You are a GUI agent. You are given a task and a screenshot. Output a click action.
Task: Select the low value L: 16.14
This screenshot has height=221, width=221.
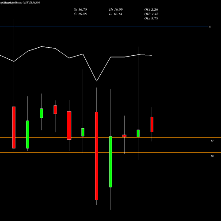(x=115, y=14)
